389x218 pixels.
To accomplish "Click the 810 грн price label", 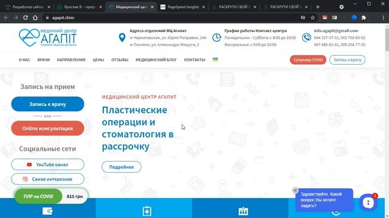I will pos(75,196).
